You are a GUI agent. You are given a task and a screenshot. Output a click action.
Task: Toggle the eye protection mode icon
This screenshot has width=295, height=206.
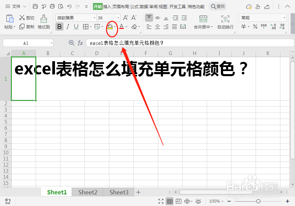point(198,201)
